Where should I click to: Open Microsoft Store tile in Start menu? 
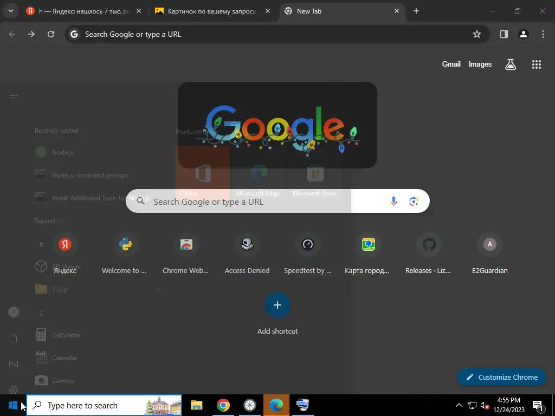pyautogui.click(x=315, y=173)
